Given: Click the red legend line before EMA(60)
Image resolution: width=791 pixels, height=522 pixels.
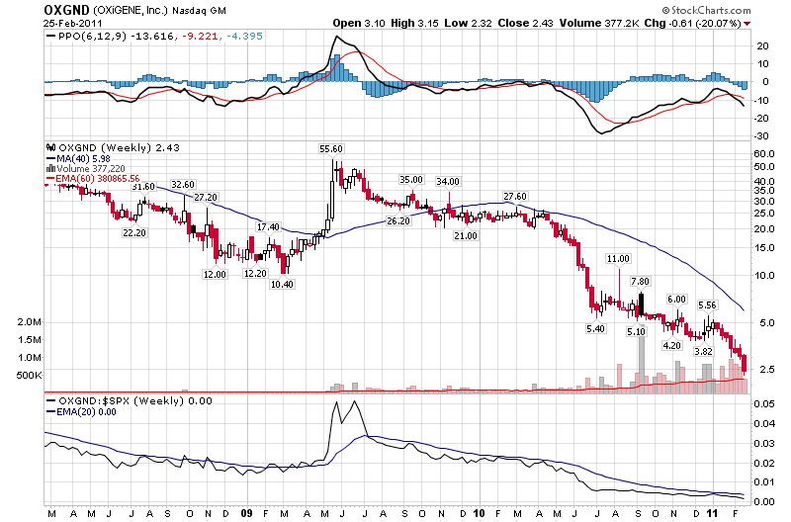Looking at the screenshot, I should [x=50, y=179].
